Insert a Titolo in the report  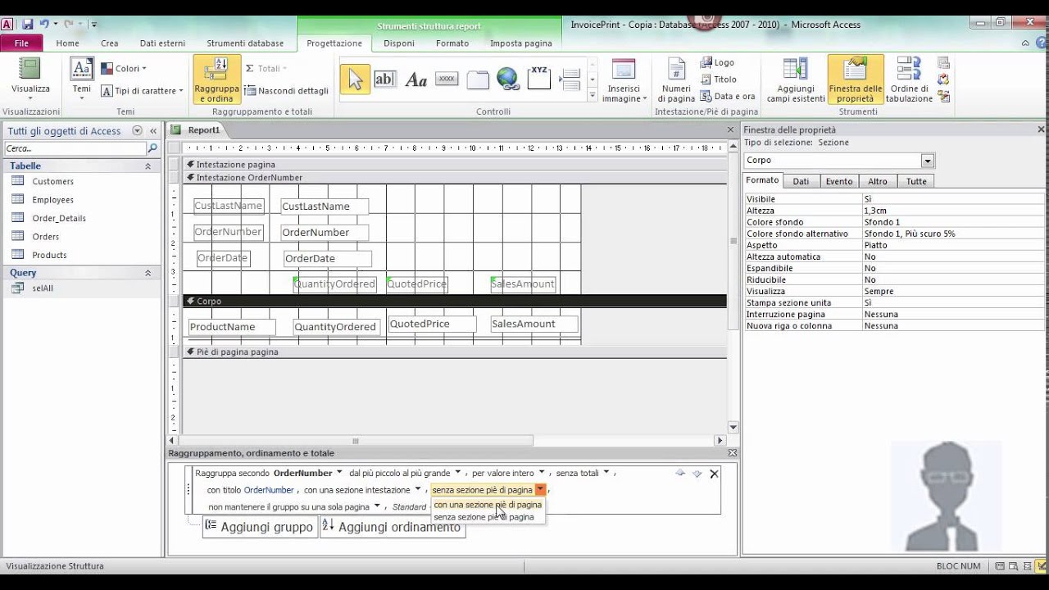tap(719, 79)
